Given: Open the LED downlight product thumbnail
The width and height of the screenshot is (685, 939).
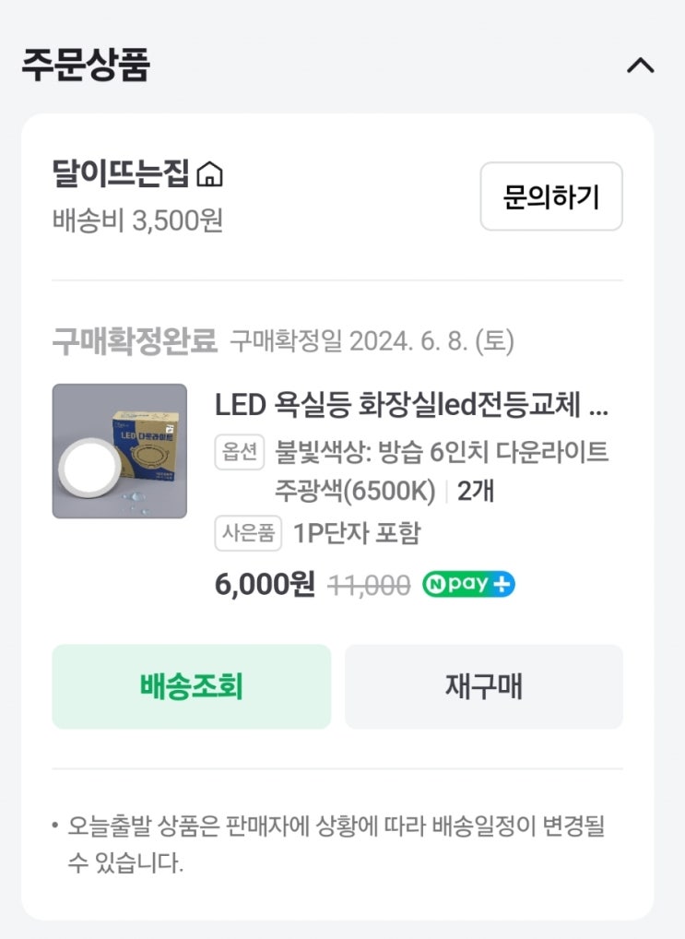Looking at the screenshot, I should pos(120,451).
